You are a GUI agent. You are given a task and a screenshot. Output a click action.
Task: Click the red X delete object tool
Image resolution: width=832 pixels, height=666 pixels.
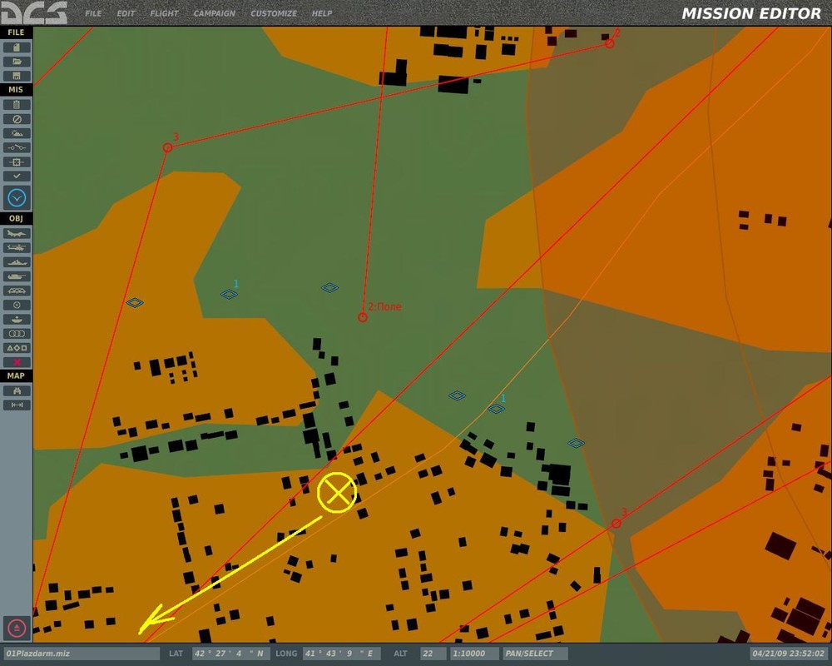[x=17, y=362]
